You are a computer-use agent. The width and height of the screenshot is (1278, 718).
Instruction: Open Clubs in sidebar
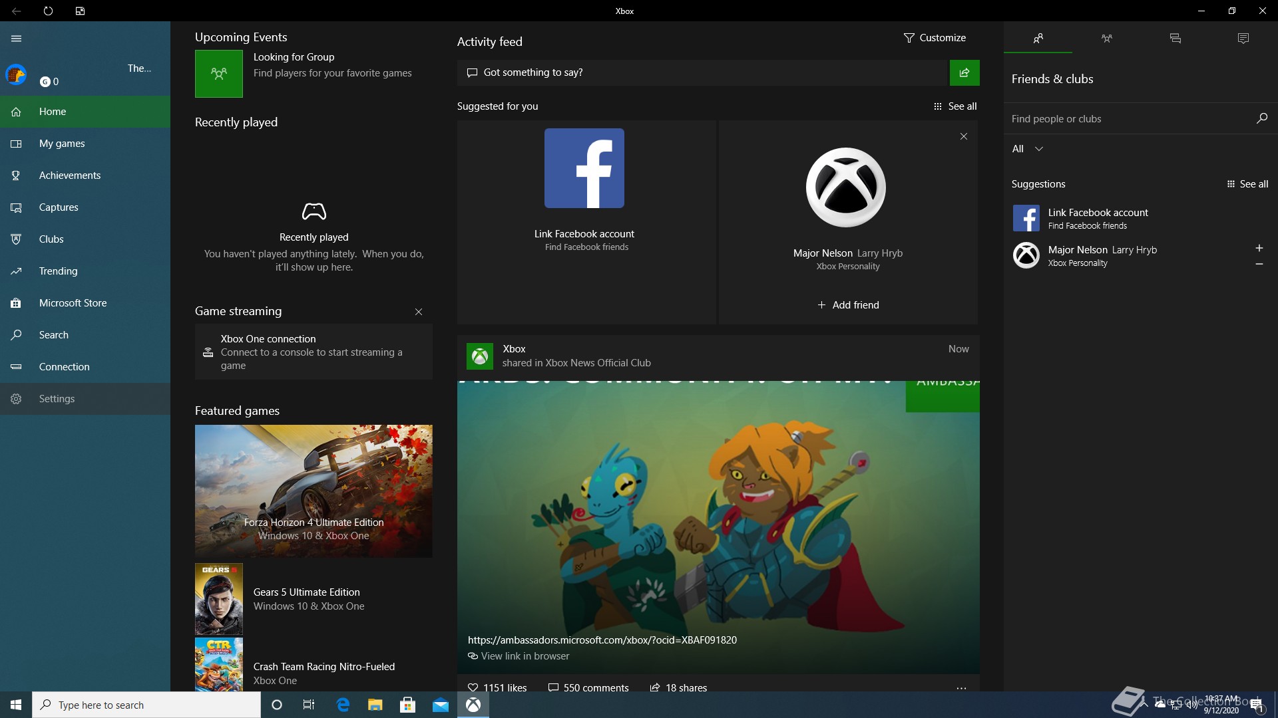pos(85,239)
